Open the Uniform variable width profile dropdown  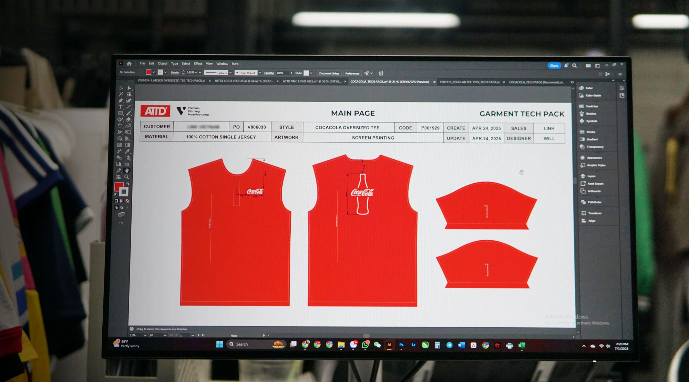pos(230,73)
